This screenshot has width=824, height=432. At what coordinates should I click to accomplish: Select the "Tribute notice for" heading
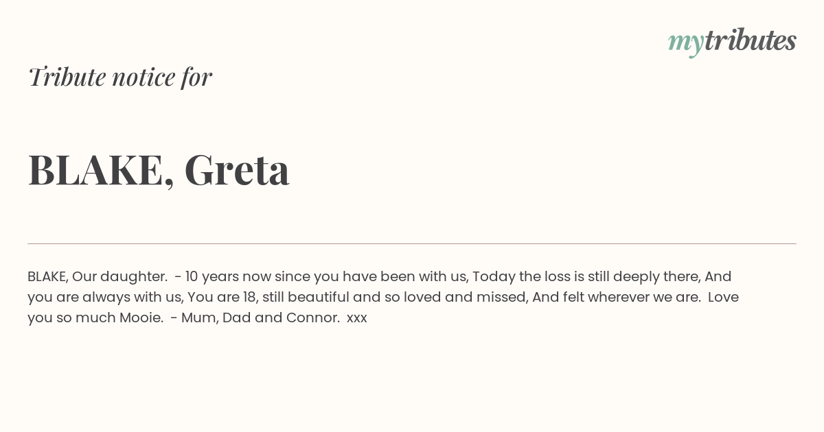click(x=120, y=77)
